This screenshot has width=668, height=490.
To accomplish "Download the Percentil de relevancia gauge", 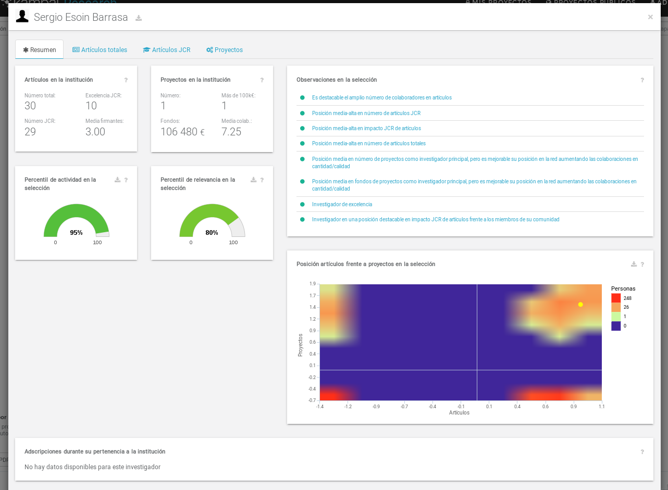I will coord(254,180).
